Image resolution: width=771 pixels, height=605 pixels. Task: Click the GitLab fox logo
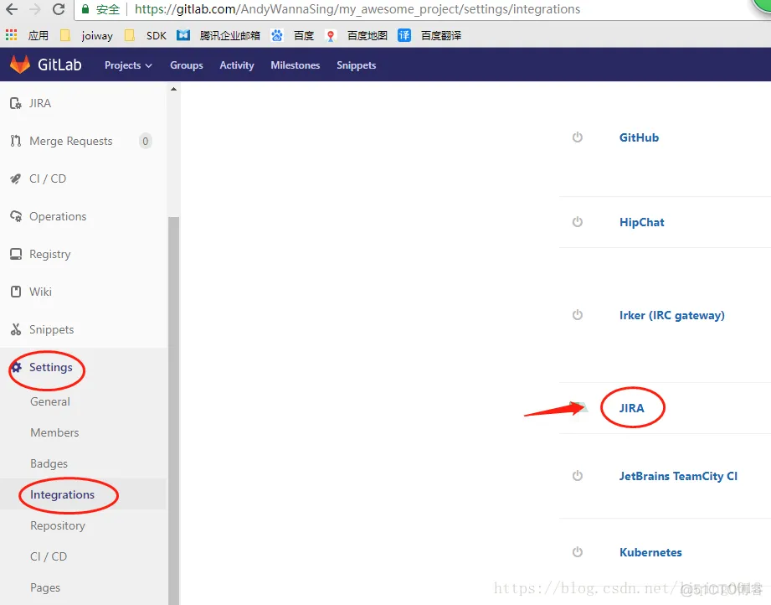pyautogui.click(x=20, y=65)
